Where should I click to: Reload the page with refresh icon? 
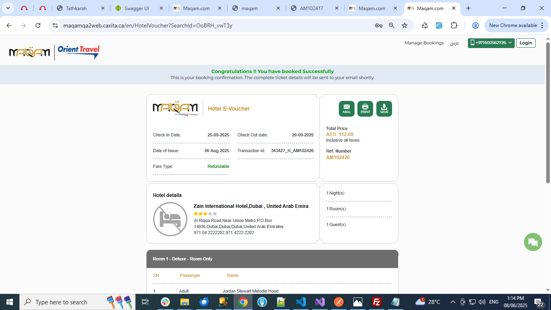[x=38, y=25]
